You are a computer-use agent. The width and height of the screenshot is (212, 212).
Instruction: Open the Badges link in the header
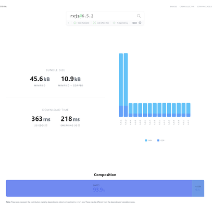[173, 7]
